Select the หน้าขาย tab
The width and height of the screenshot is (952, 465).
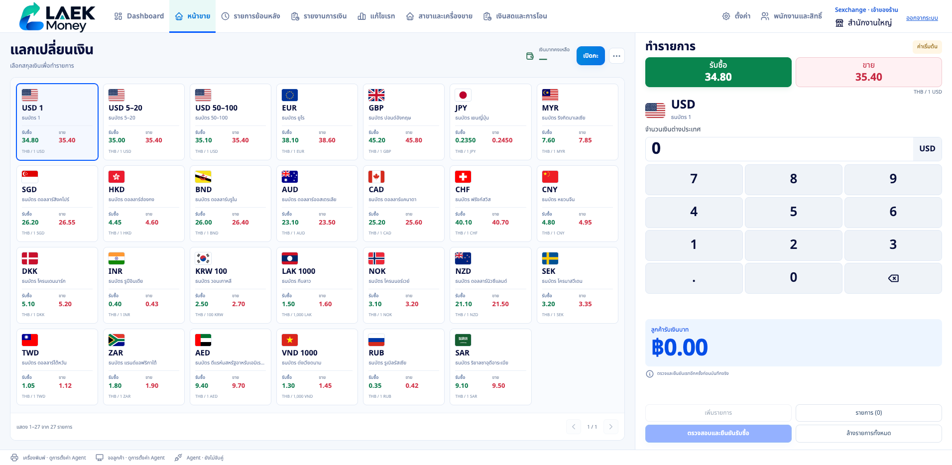[192, 16]
